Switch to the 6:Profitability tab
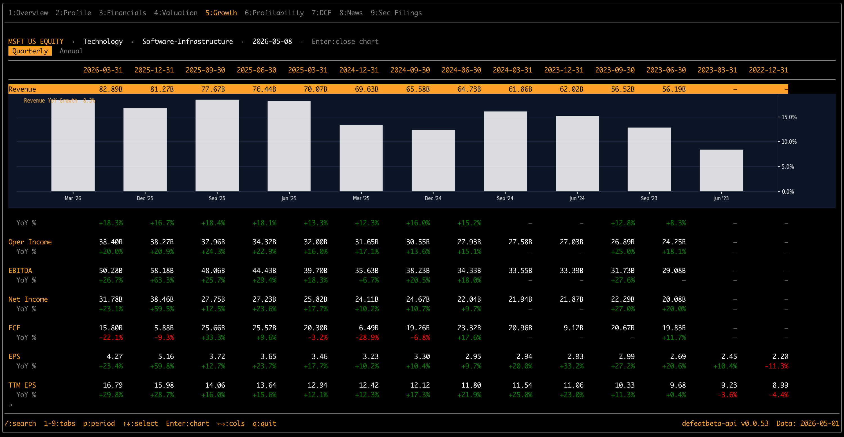Screen dimensions: 844x437 pos(274,13)
